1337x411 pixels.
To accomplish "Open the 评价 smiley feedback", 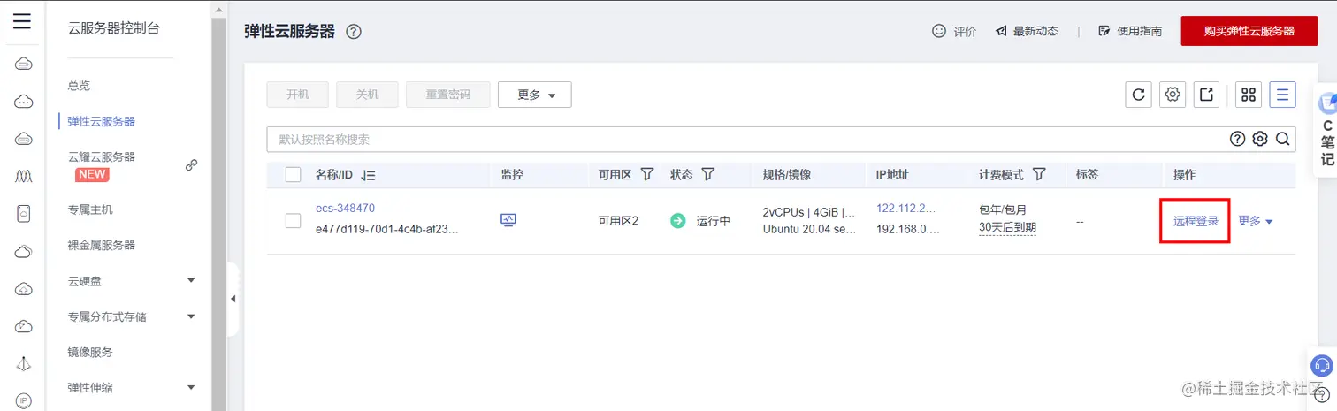I will (x=954, y=31).
